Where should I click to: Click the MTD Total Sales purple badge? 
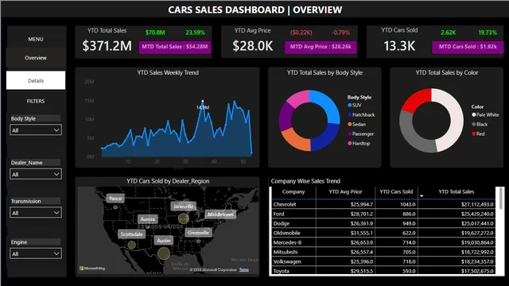(x=175, y=47)
